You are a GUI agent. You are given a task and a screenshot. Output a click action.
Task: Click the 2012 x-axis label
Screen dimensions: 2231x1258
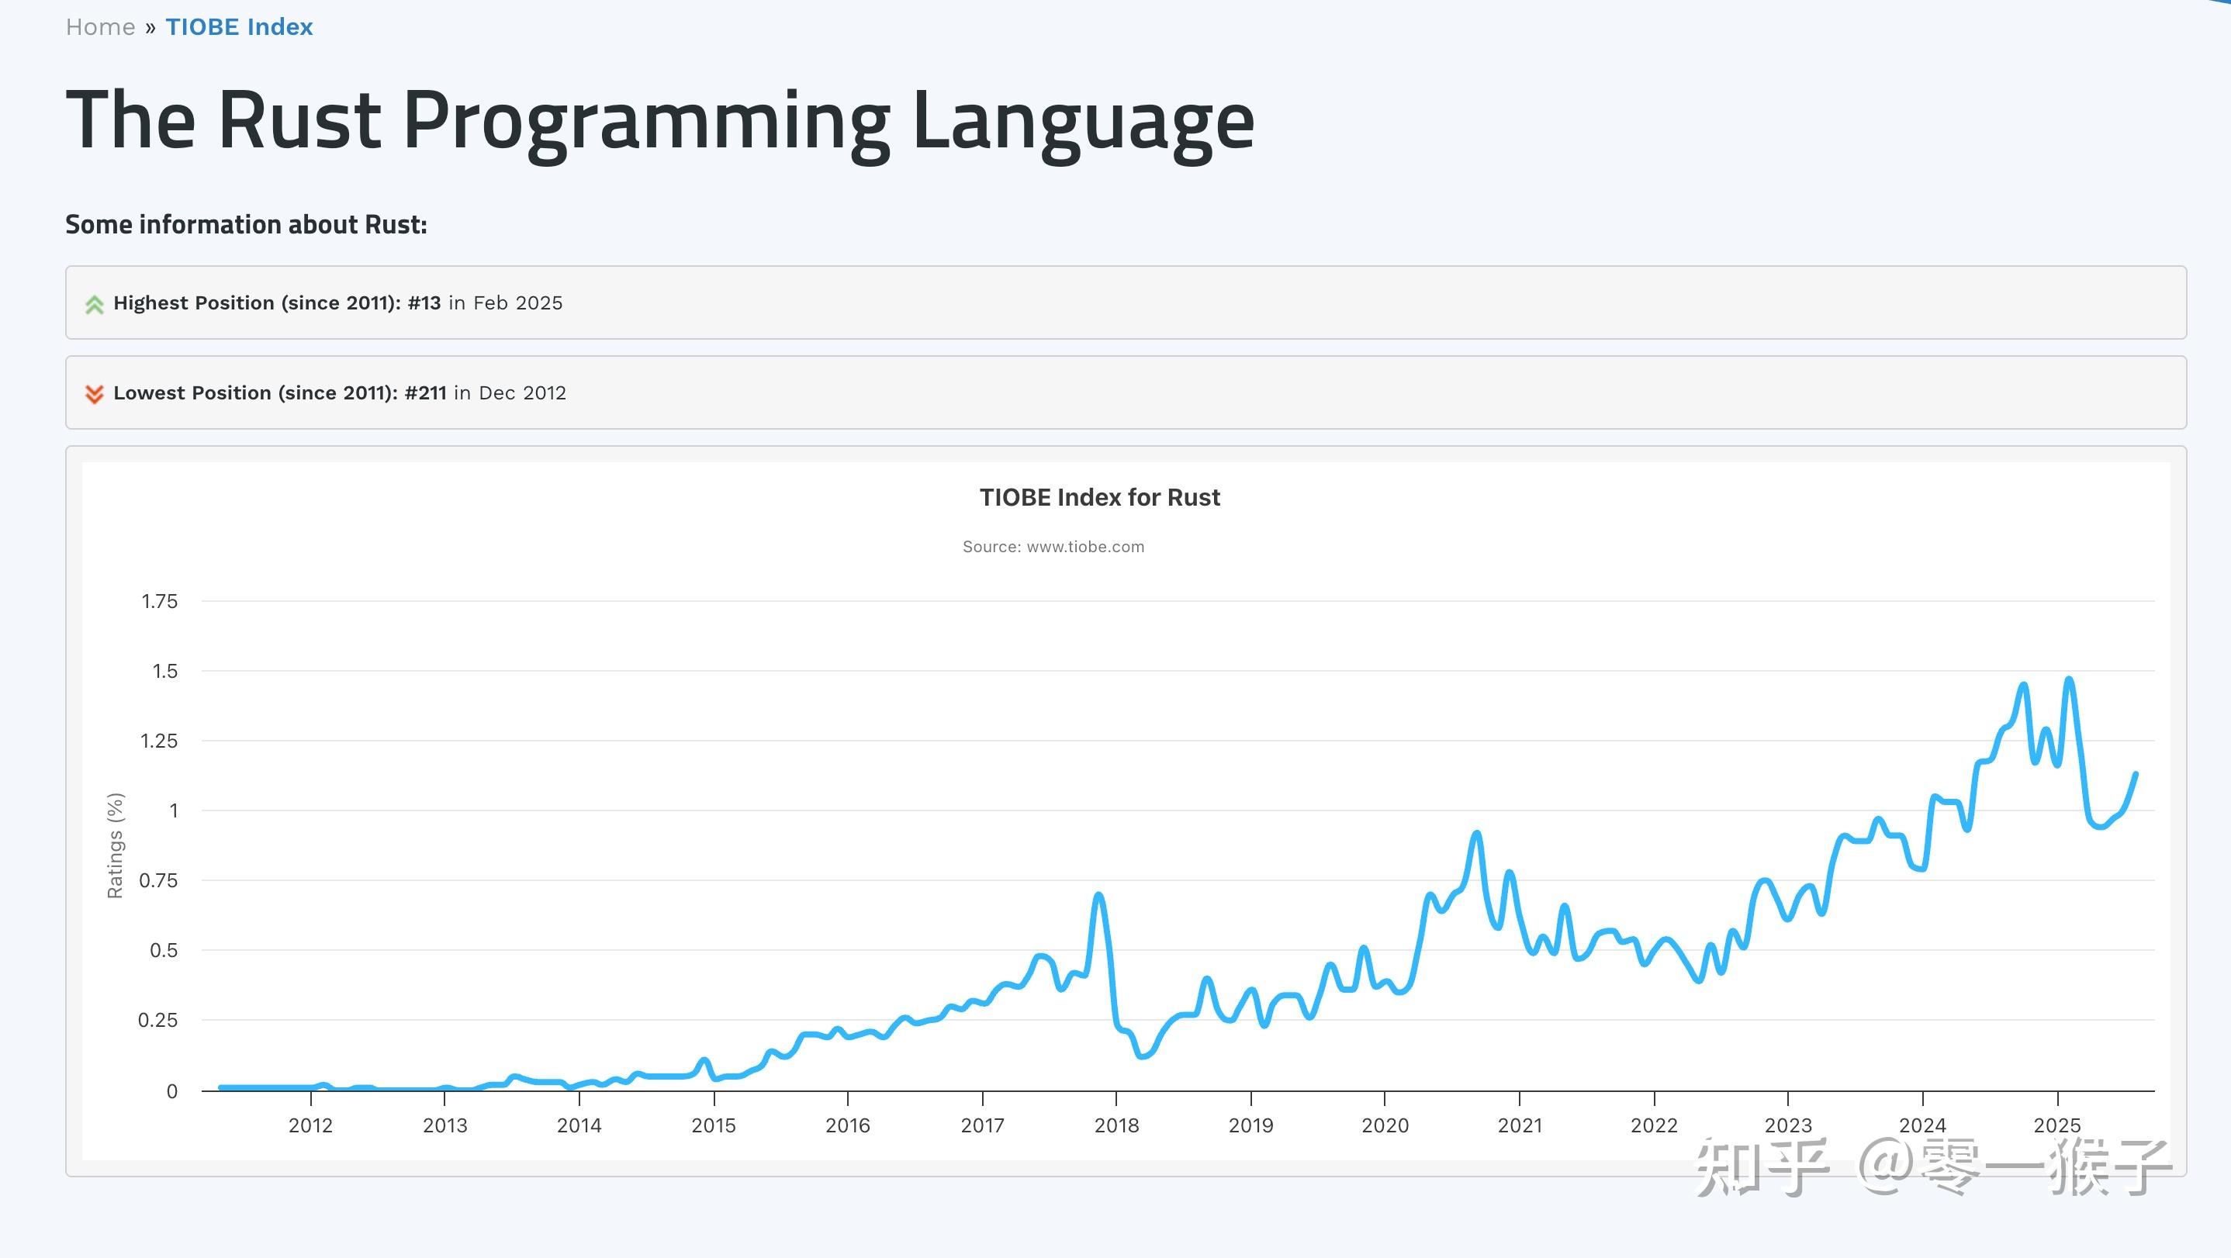point(310,1125)
